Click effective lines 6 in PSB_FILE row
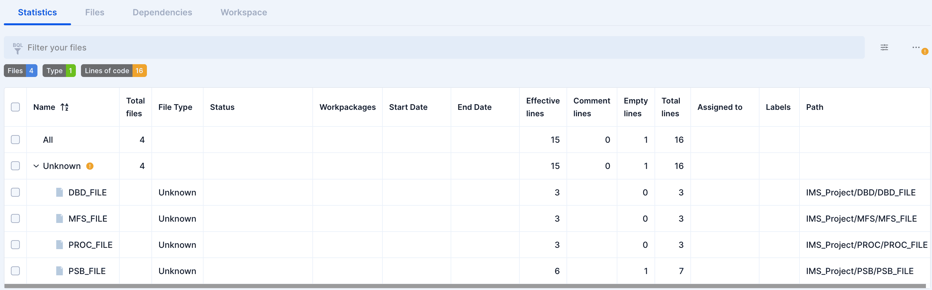The width and height of the screenshot is (932, 290). point(557,271)
